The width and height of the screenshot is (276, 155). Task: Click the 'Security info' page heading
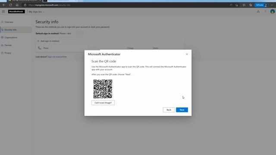click(x=47, y=22)
